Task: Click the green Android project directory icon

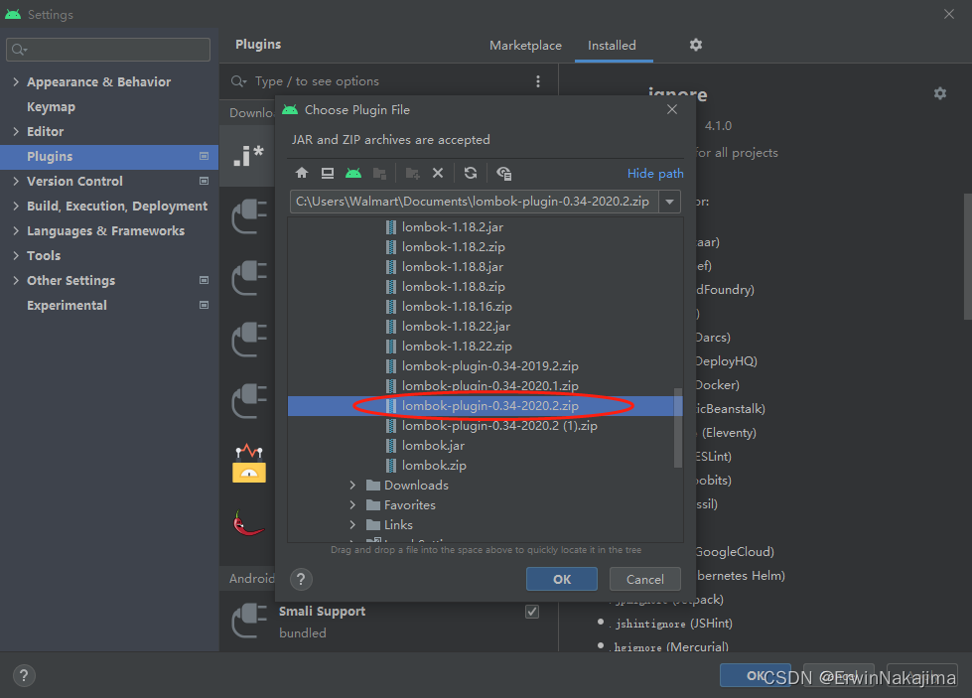Action: tap(353, 173)
